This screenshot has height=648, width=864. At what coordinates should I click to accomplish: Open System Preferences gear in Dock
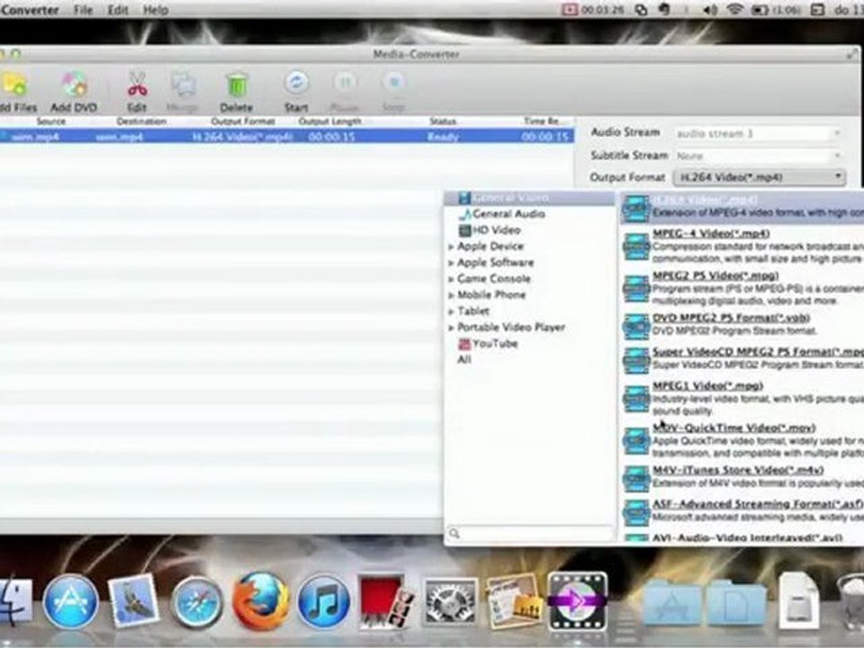coord(450,602)
